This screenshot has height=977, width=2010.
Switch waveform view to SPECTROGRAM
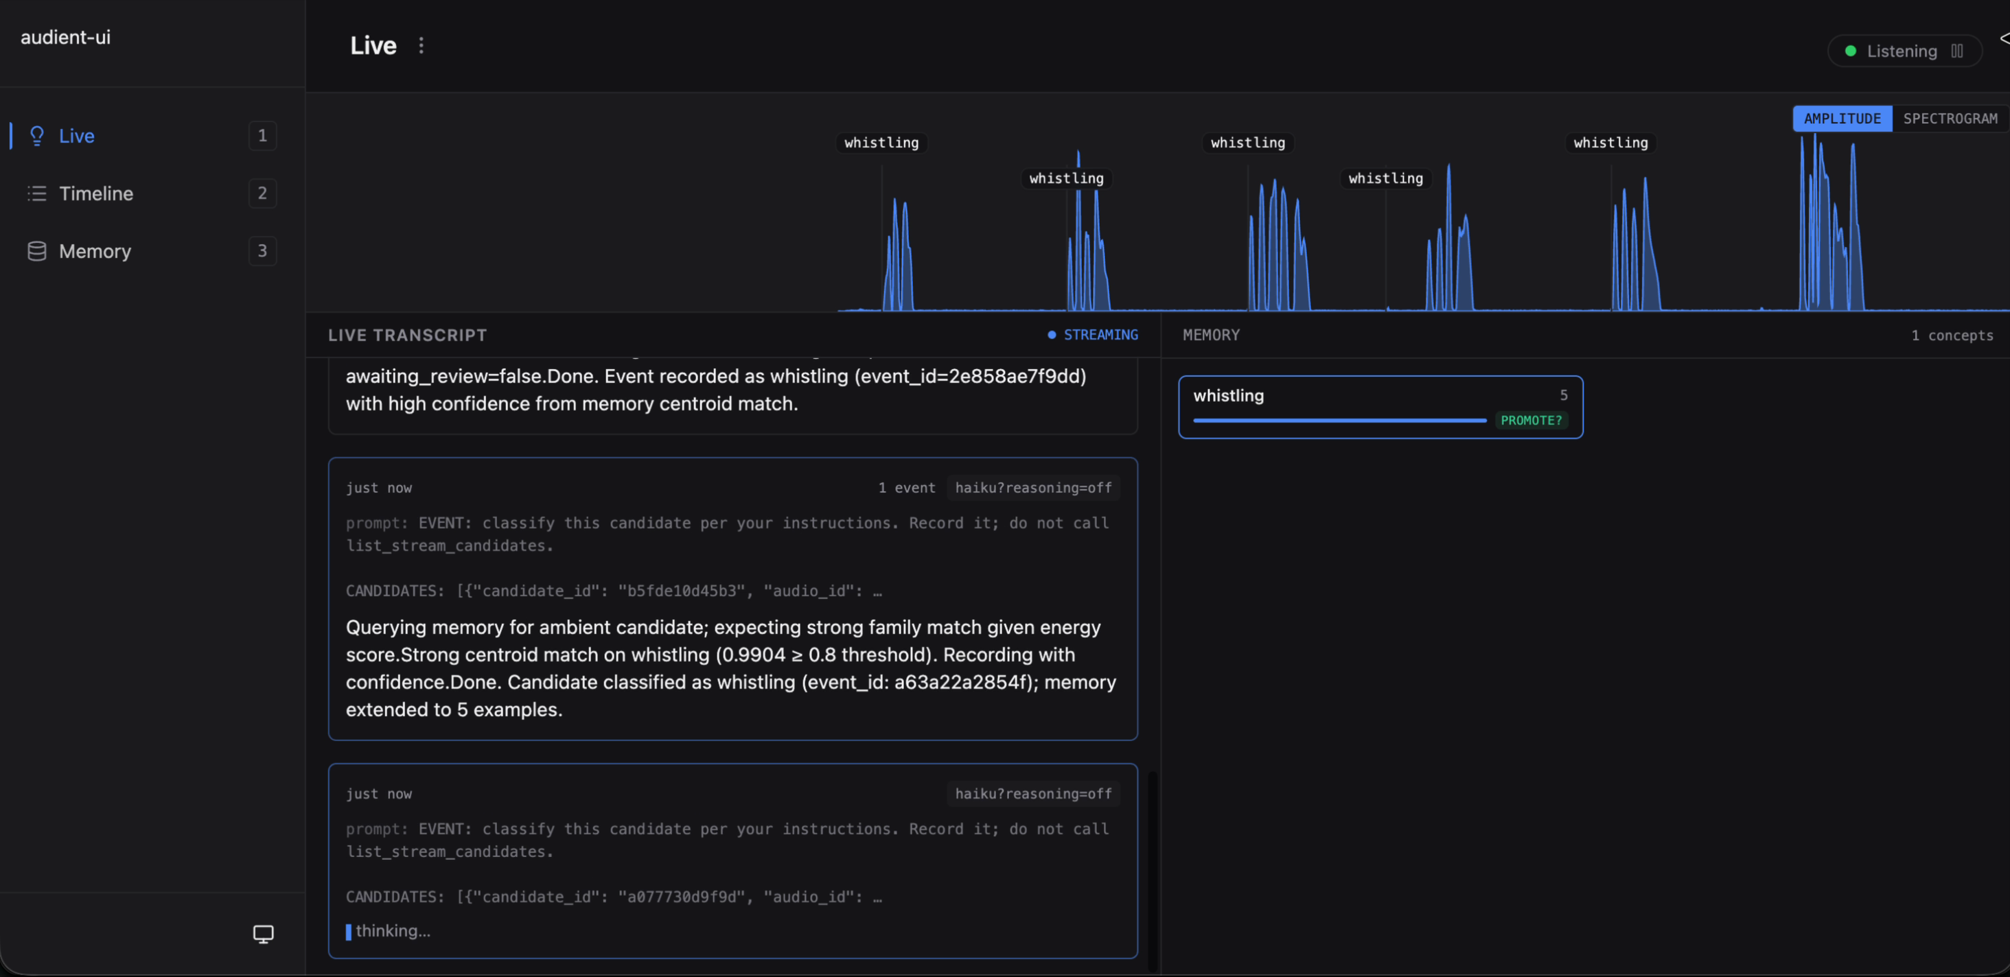[x=1950, y=119]
